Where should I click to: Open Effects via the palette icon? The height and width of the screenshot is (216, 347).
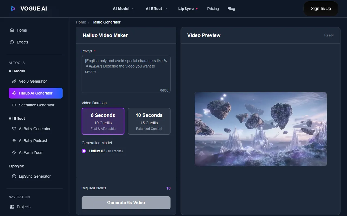pyautogui.click(x=12, y=42)
